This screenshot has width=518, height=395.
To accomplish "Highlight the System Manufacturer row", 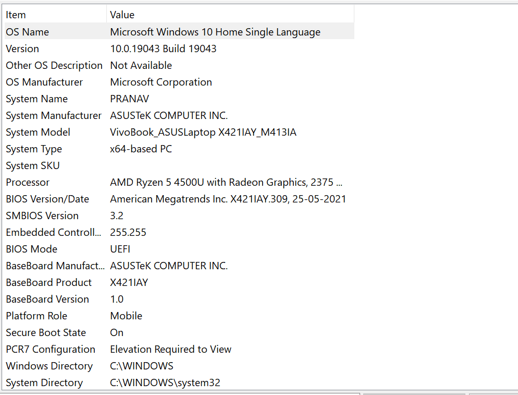I will [54, 115].
